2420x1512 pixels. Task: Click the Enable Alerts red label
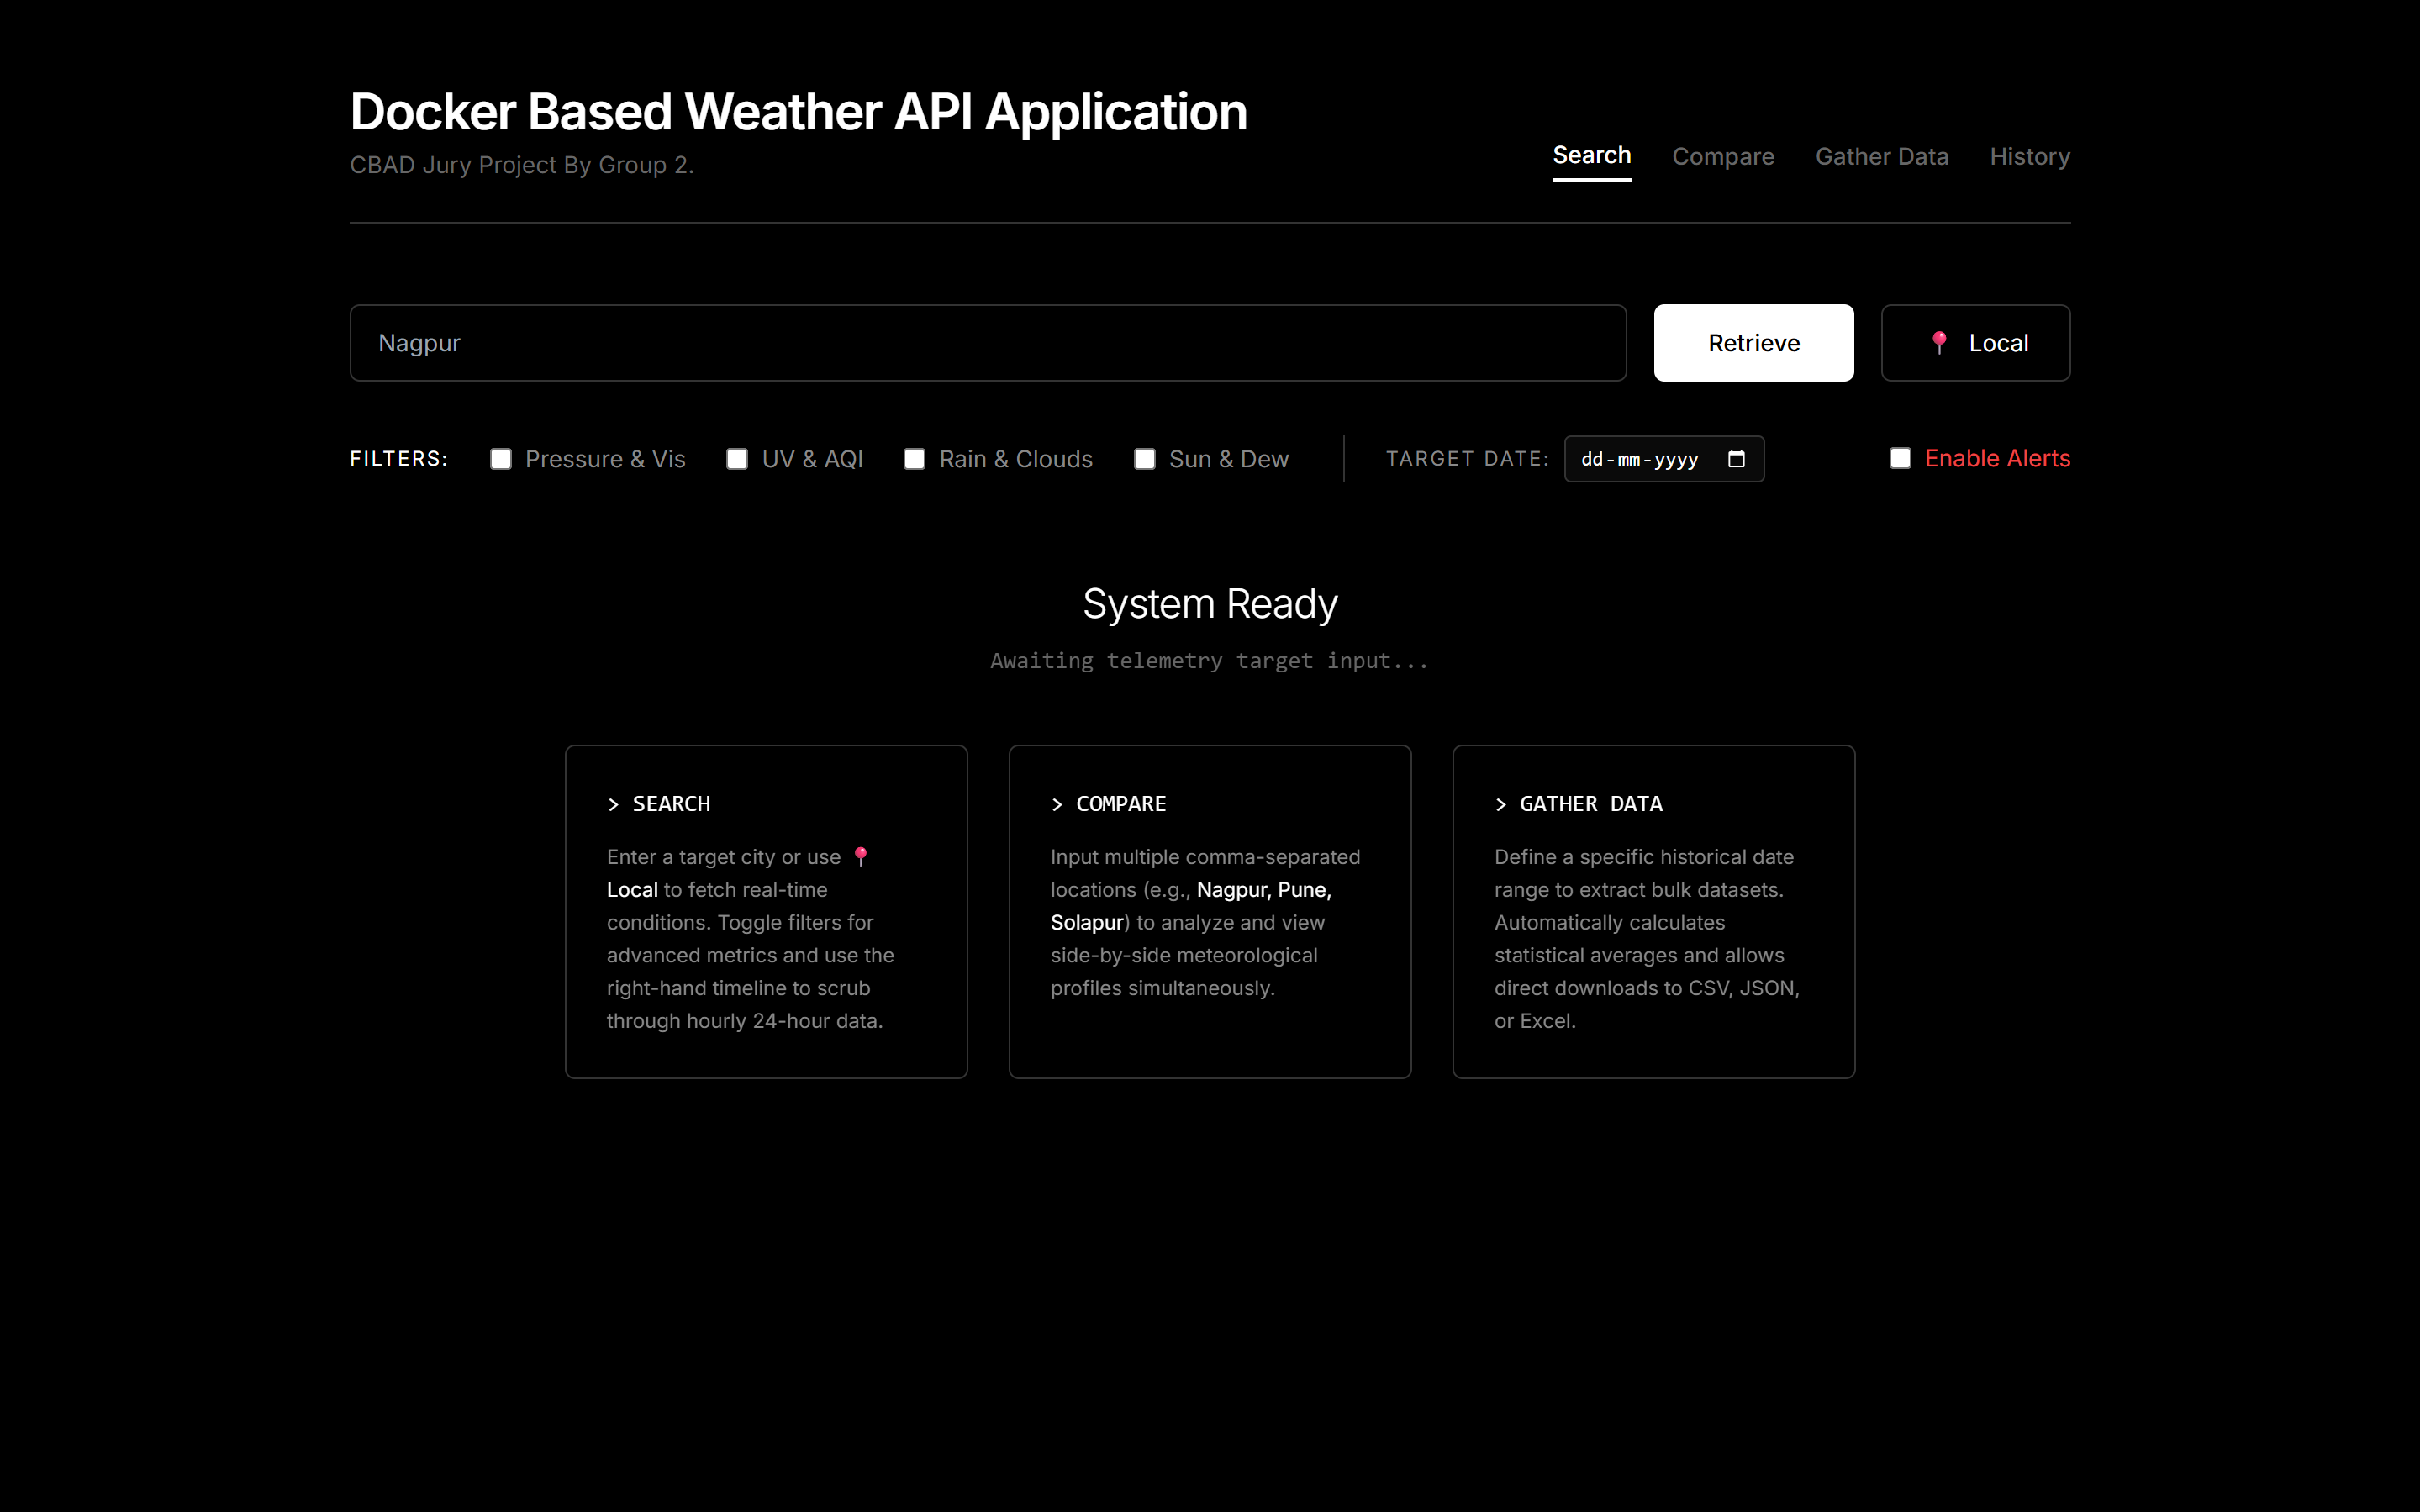tap(1997, 458)
